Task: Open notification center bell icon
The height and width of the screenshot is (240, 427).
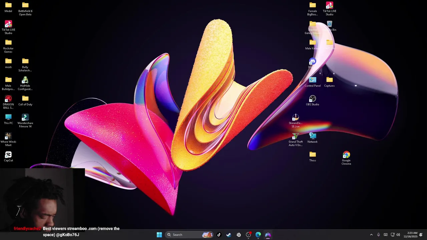Action: click(x=421, y=235)
